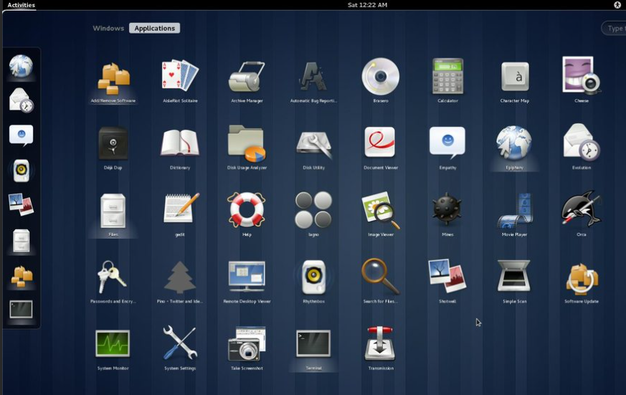Switch to the Windows tab
This screenshot has height=395, width=626.
click(x=108, y=29)
